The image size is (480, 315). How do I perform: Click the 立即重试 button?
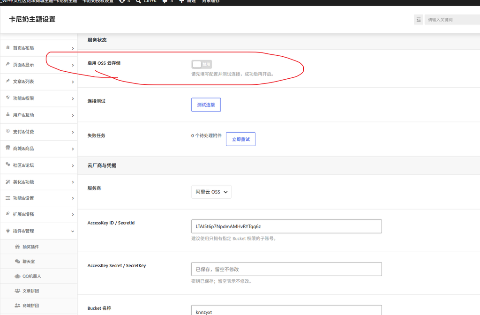[240, 139]
